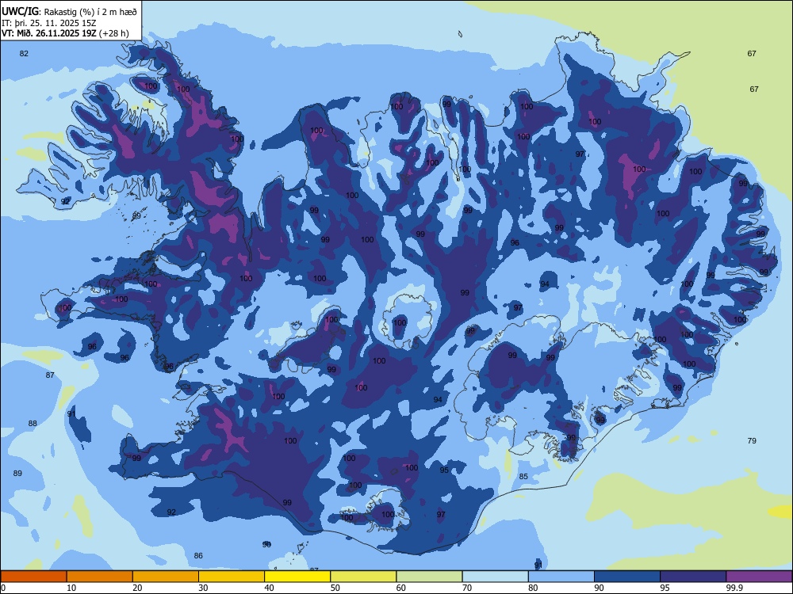
Task: Click the orange 10–20 legend swatch
Action: point(100,577)
